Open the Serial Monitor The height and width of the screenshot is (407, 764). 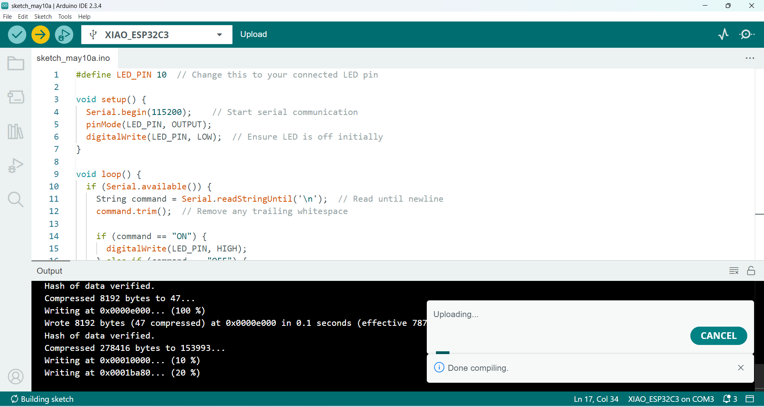(x=747, y=34)
